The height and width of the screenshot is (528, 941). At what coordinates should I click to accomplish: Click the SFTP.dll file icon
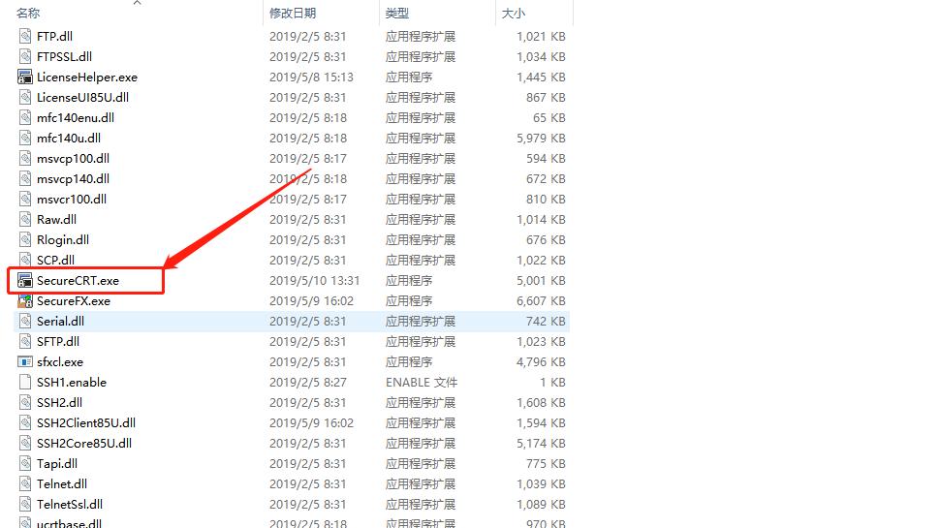point(24,341)
